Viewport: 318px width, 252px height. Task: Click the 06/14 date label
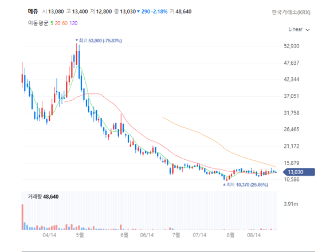tap(147, 235)
